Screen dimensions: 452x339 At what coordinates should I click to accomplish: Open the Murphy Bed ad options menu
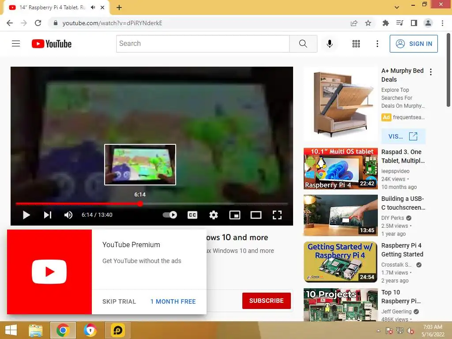point(431,72)
